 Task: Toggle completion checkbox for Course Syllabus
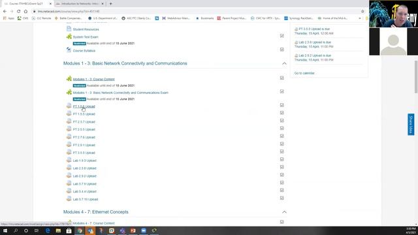(281, 50)
